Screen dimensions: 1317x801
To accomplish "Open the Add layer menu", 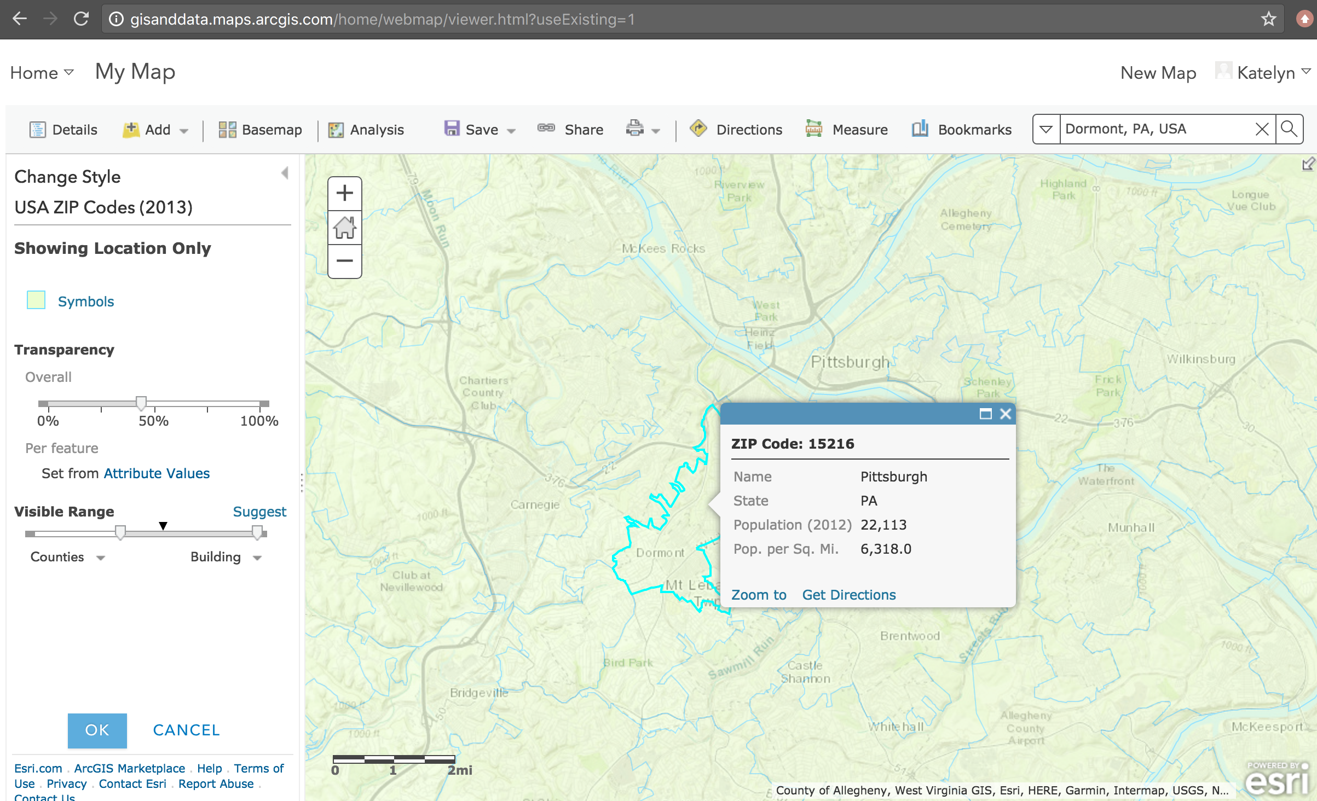I will 155,130.
